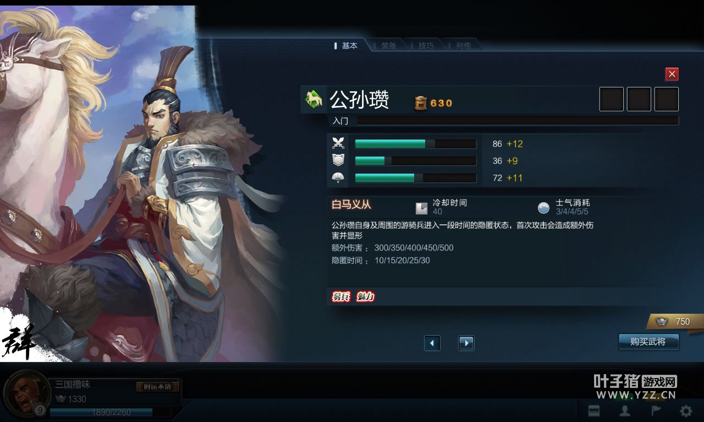Click the cooldown time icon

[x=421, y=208]
